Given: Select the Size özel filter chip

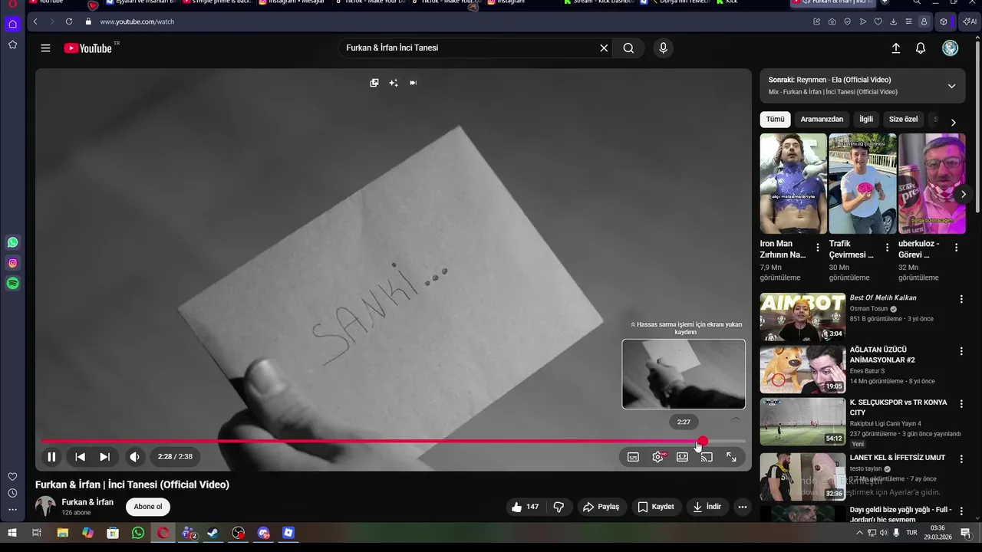Looking at the screenshot, I should [903, 120].
